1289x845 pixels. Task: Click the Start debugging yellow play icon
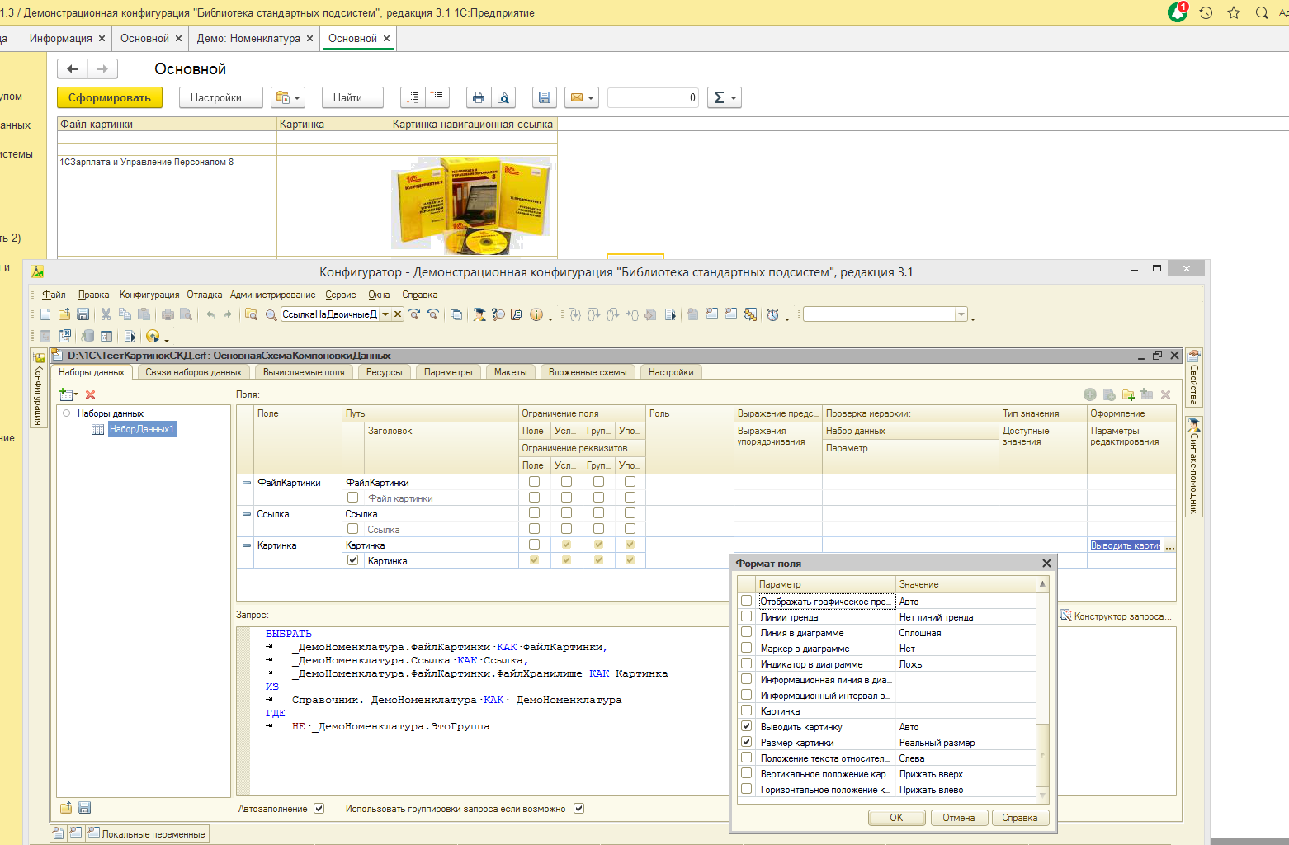153,336
